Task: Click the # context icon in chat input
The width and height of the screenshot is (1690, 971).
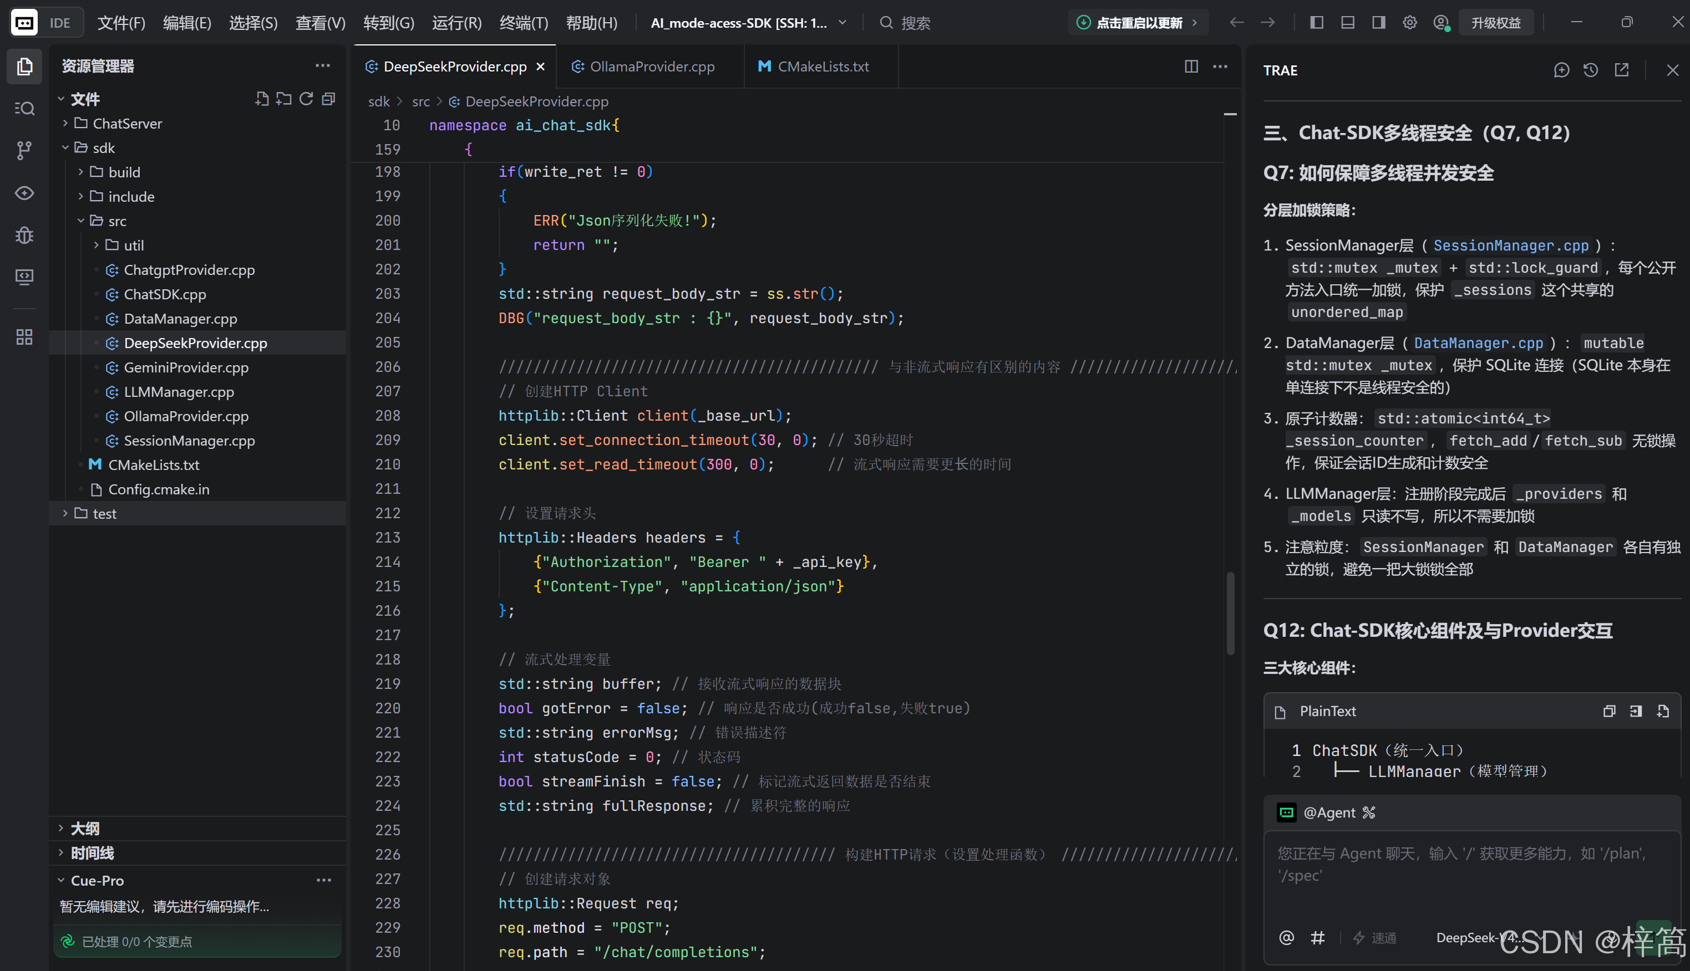Action: (x=1318, y=938)
